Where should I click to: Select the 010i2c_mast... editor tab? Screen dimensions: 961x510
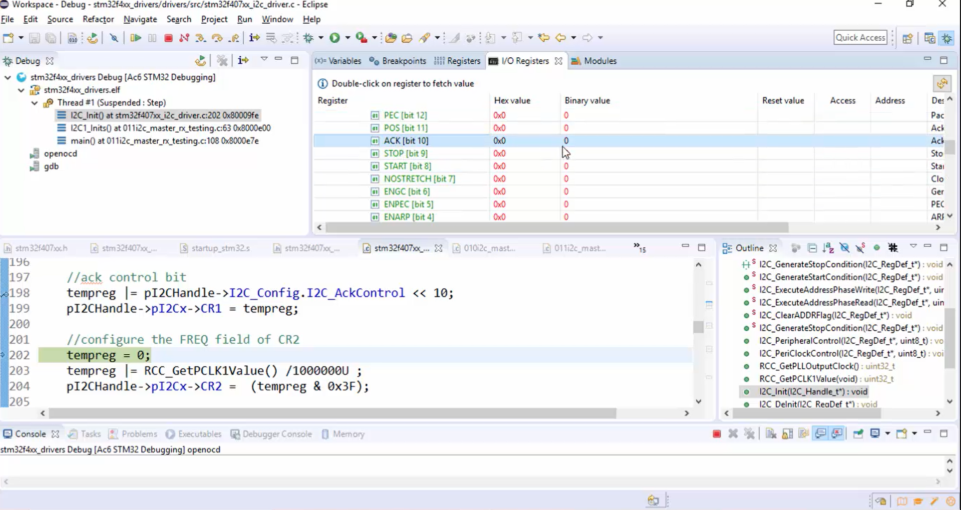pyautogui.click(x=484, y=248)
